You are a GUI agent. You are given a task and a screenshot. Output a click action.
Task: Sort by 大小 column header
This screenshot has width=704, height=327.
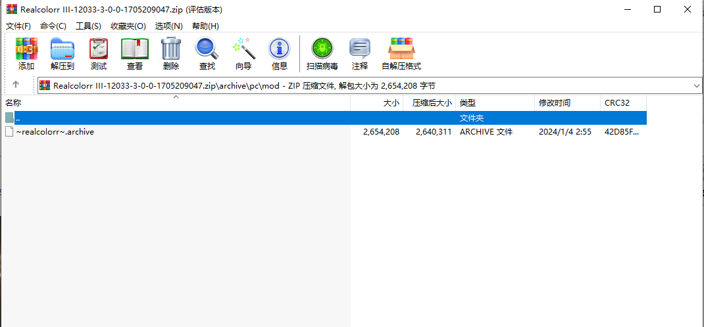(377, 103)
